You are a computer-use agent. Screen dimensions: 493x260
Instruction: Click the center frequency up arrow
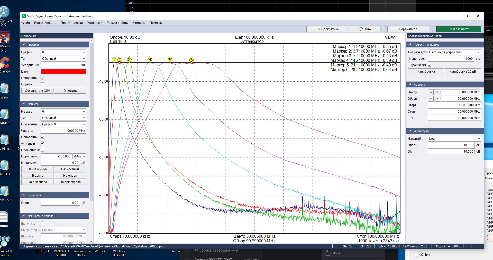point(431,92)
